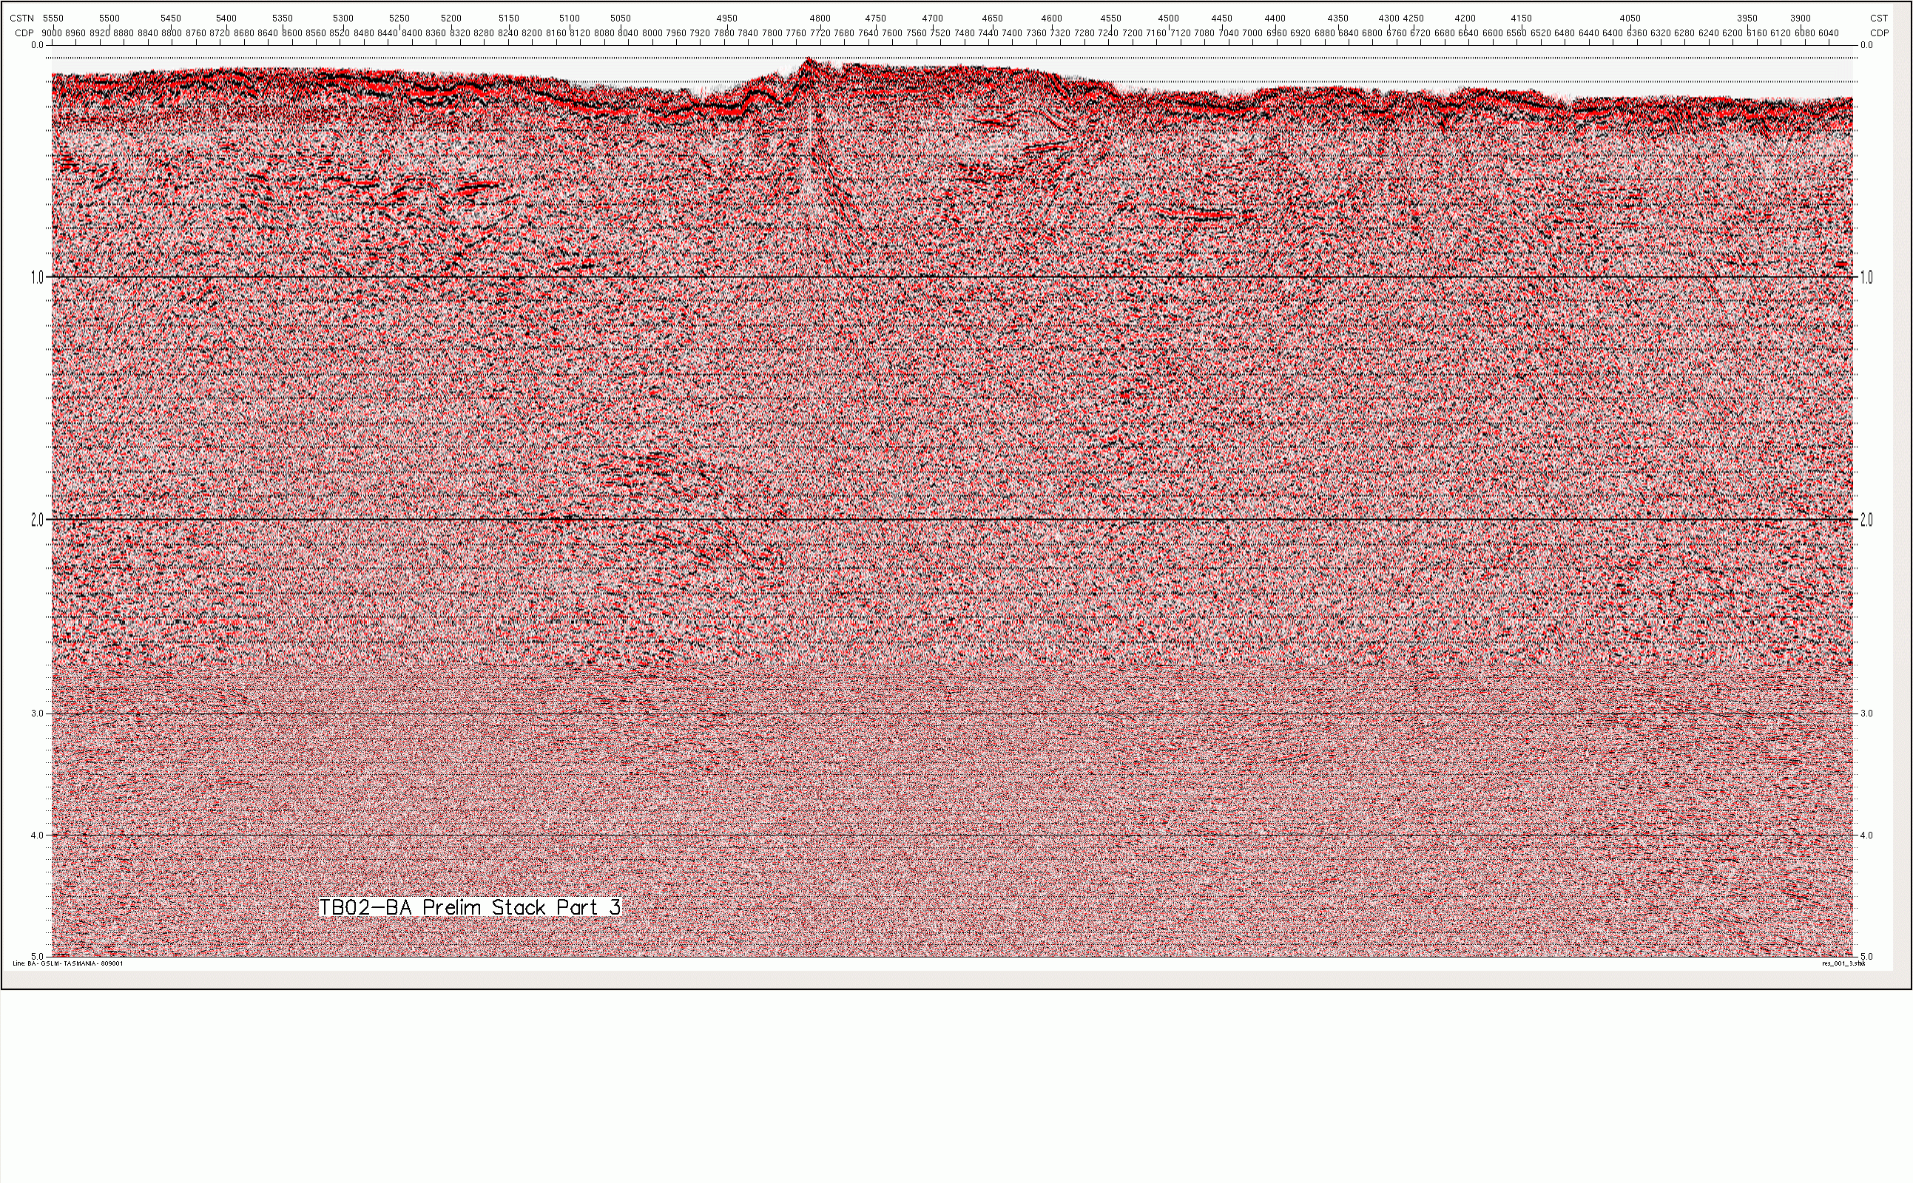Select station 4050 on the CSTN scale
1913x1183 pixels.
tap(1630, 18)
